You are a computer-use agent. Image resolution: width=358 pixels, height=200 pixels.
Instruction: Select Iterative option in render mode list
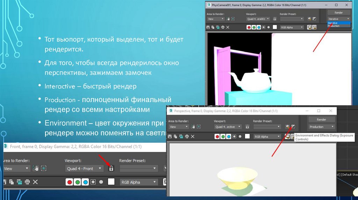coord(339,23)
